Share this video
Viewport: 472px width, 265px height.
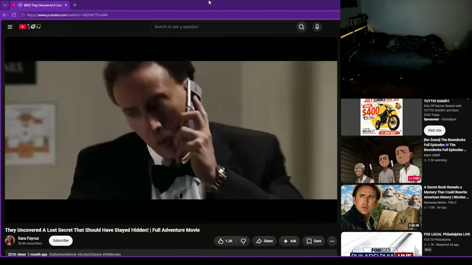pyautogui.click(x=265, y=241)
